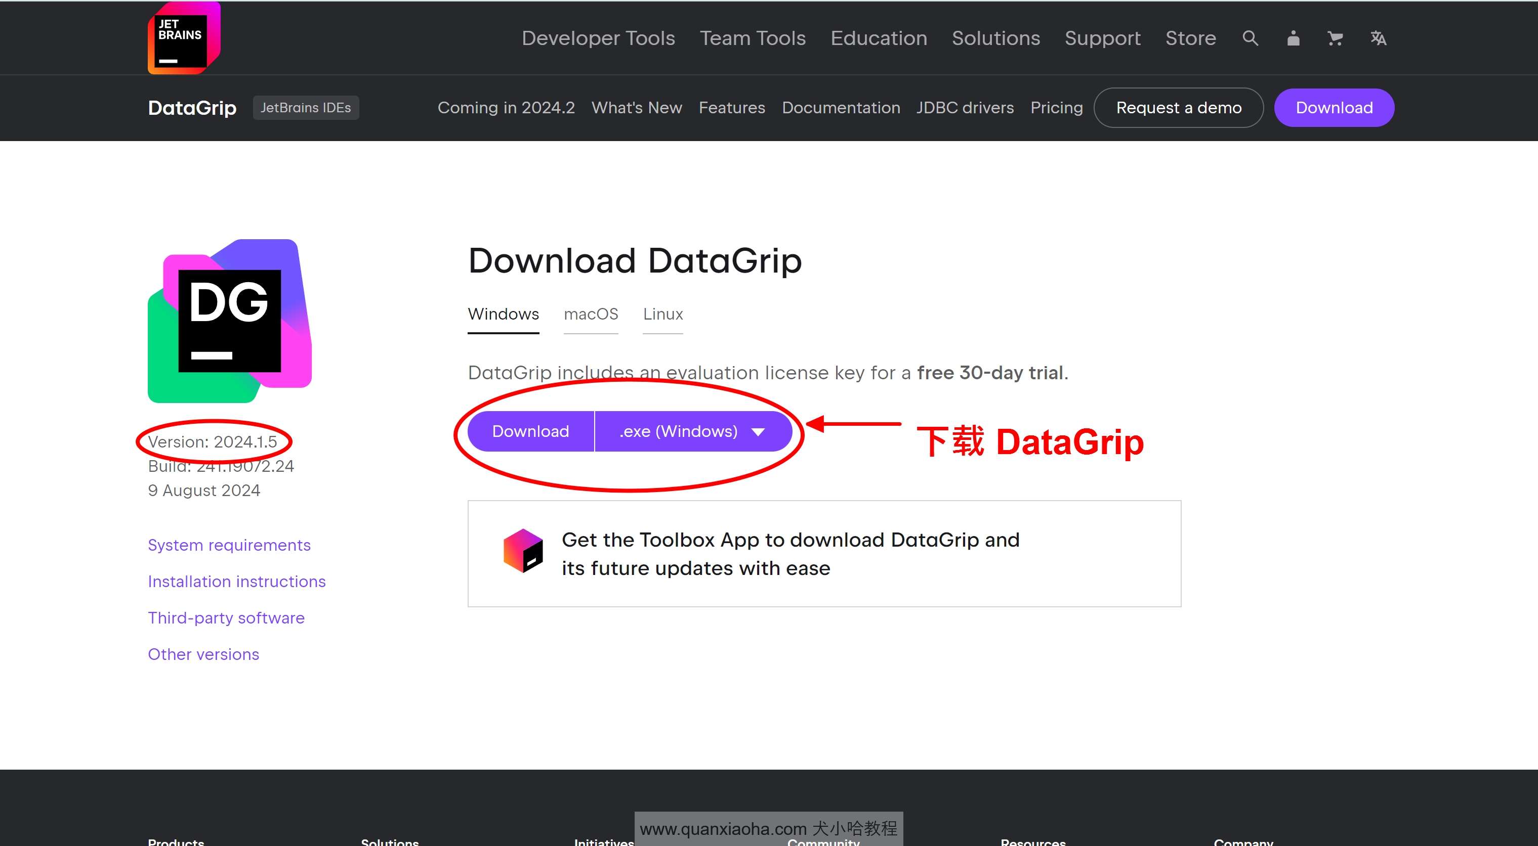Open Third-party software link

point(226,618)
